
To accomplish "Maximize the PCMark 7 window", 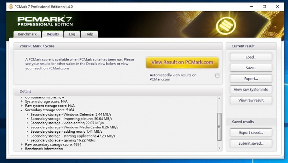I will tap(264, 7).
